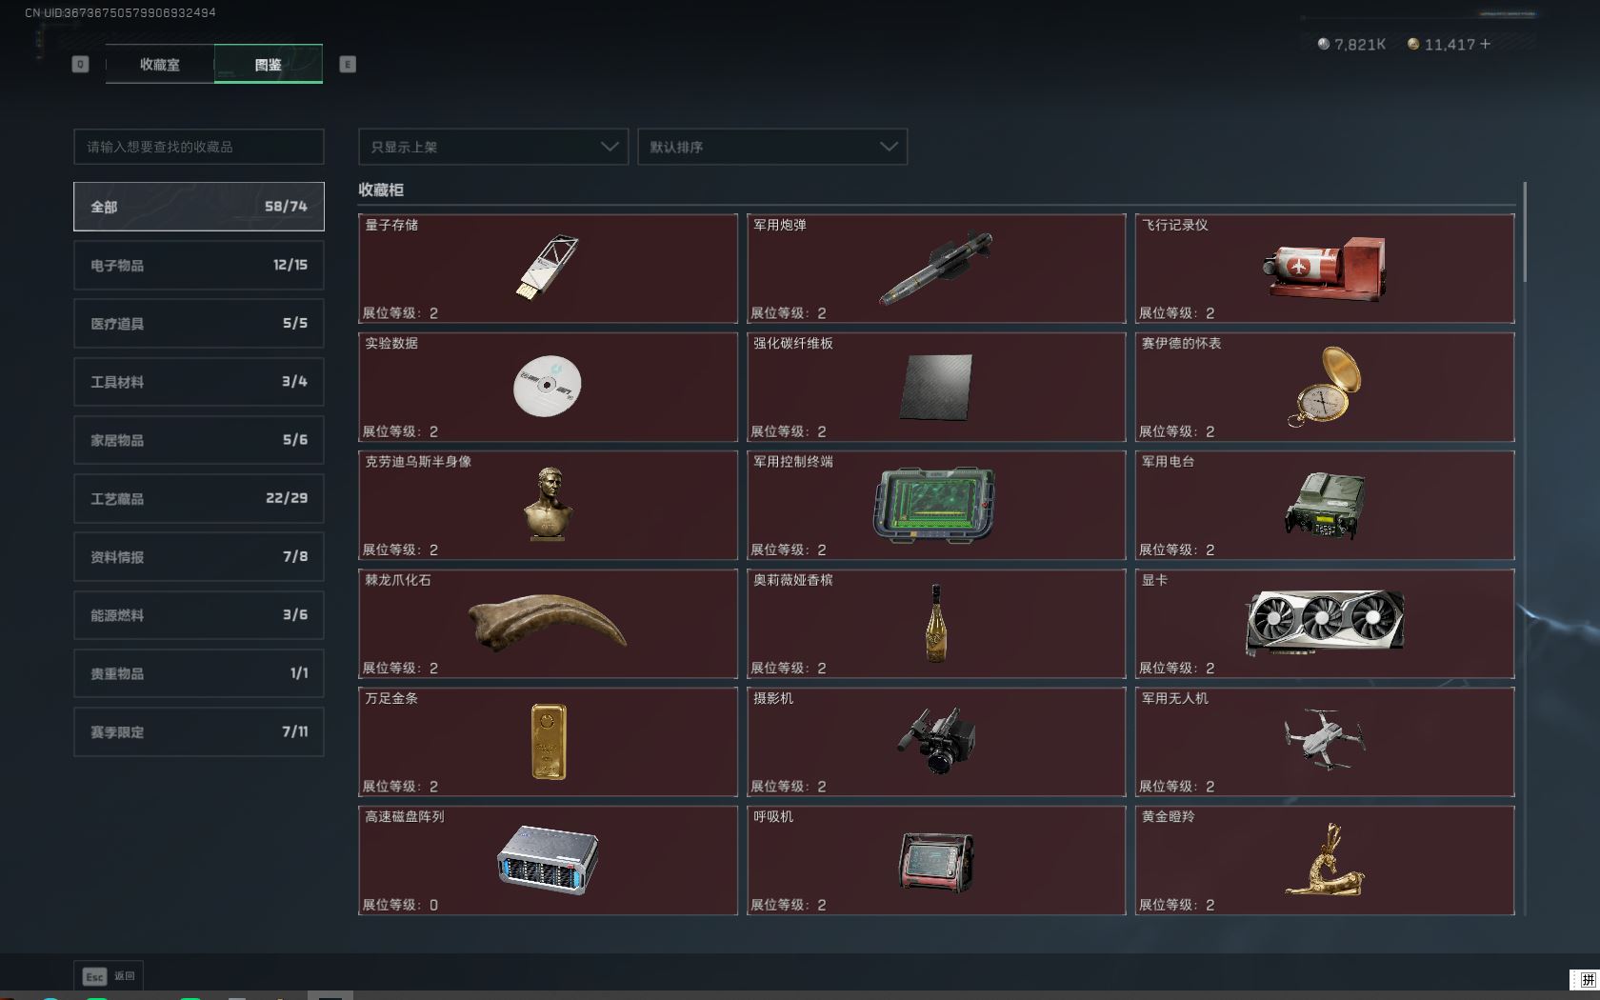Filter by 电子物品 category

point(198,265)
